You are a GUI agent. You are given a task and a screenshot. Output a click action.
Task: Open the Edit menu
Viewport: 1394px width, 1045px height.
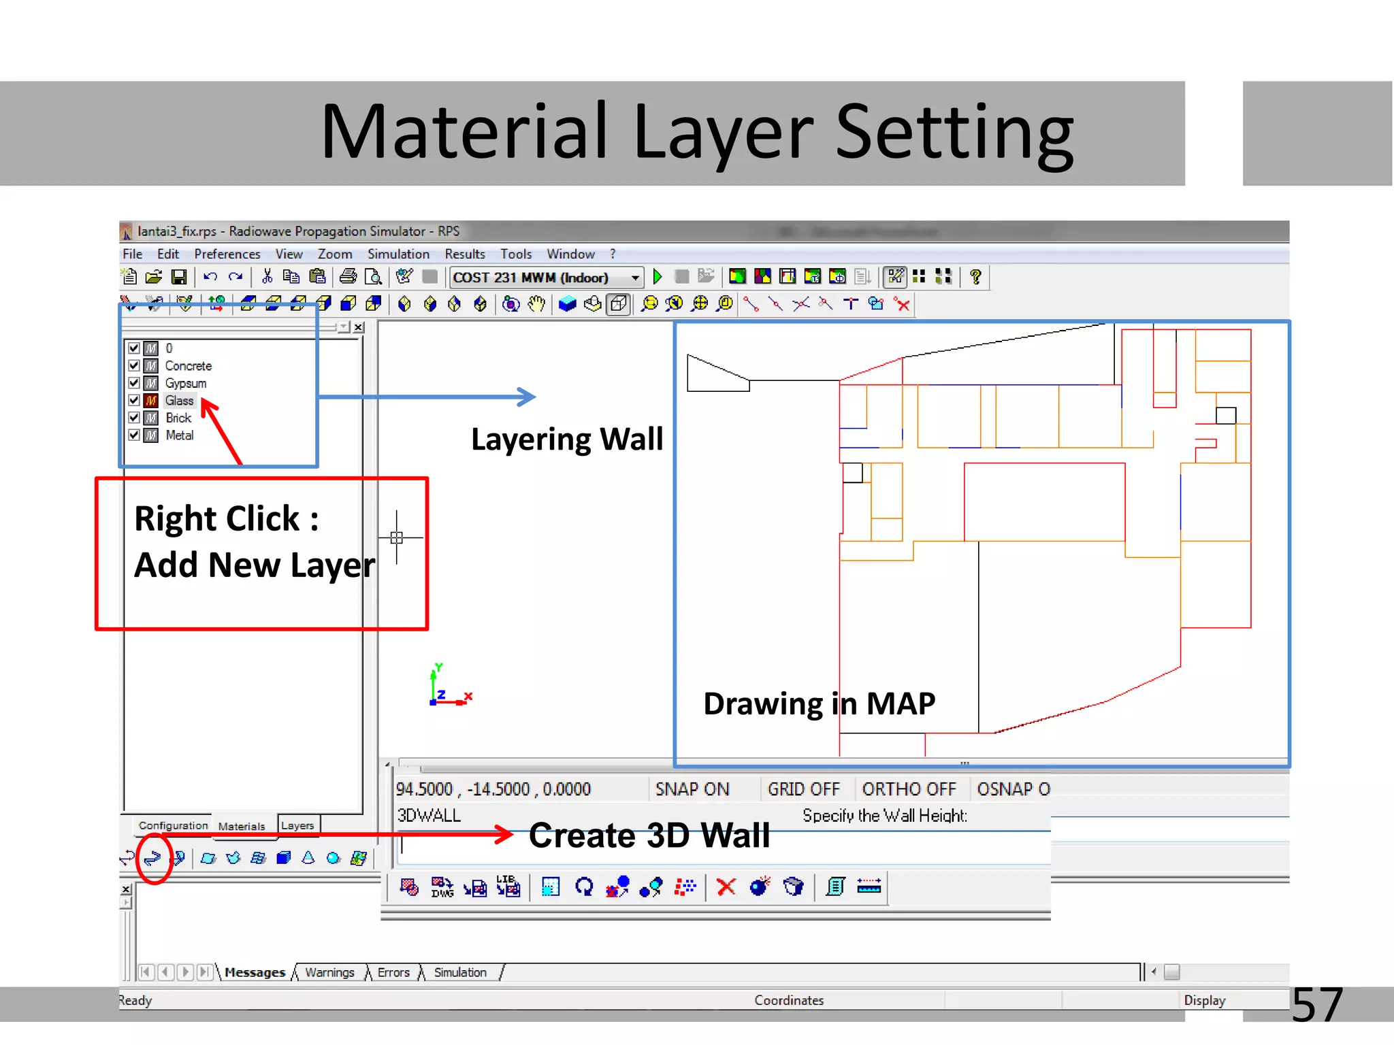click(168, 254)
